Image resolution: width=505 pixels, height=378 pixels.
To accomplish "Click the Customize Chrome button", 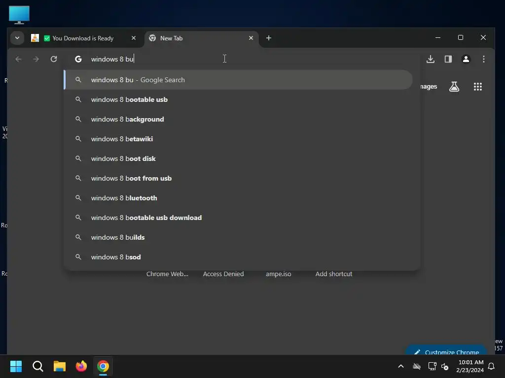I will [x=446, y=350].
